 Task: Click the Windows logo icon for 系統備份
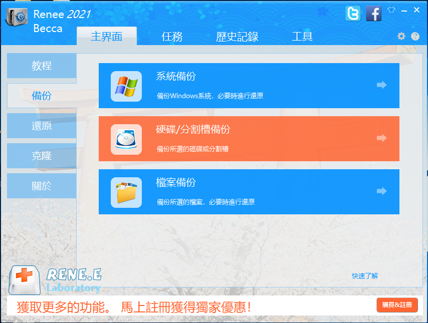tap(126, 86)
